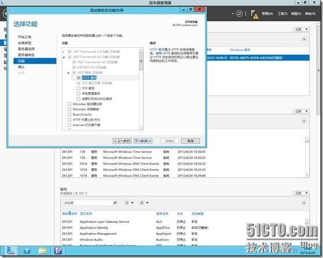Tick HTTP 代理上的 RPC checkbox
The width and height of the screenshot is (323, 258).
(x=69, y=119)
